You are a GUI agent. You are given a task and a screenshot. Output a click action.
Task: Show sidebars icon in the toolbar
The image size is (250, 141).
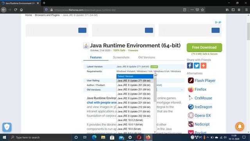[233, 10]
